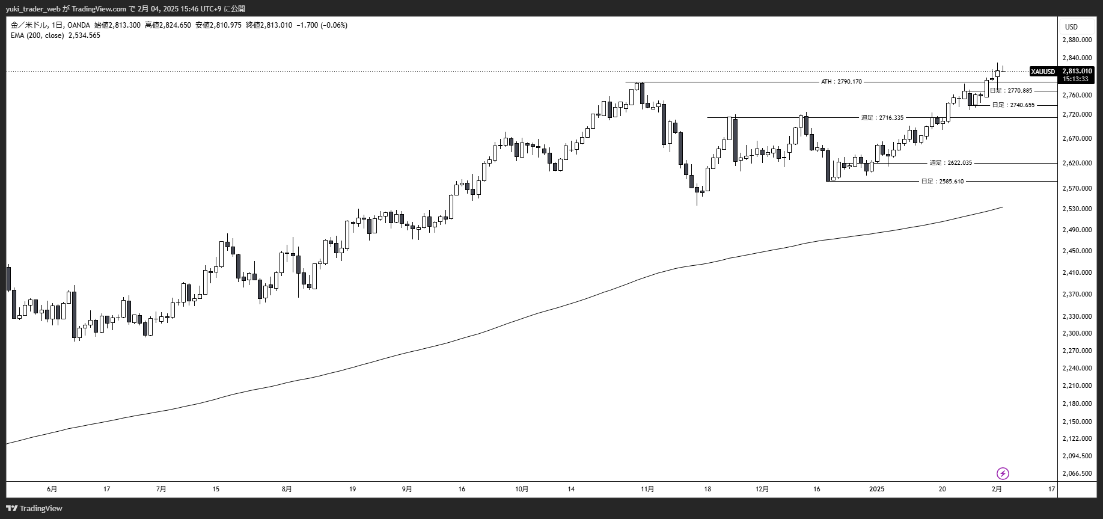Click the 6月 marker on the time axis

coord(52,489)
